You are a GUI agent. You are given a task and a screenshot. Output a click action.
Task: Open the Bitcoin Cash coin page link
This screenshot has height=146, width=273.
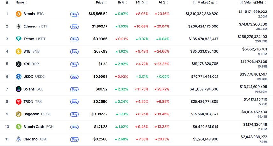point(34,127)
